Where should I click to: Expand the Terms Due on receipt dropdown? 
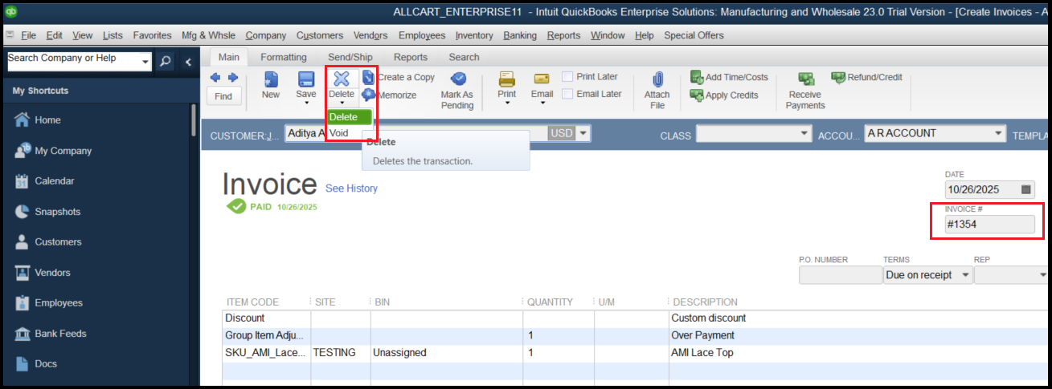[964, 275]
